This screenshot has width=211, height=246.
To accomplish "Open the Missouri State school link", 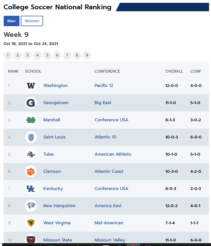I will pyautogui.click(x=57, y=240).
